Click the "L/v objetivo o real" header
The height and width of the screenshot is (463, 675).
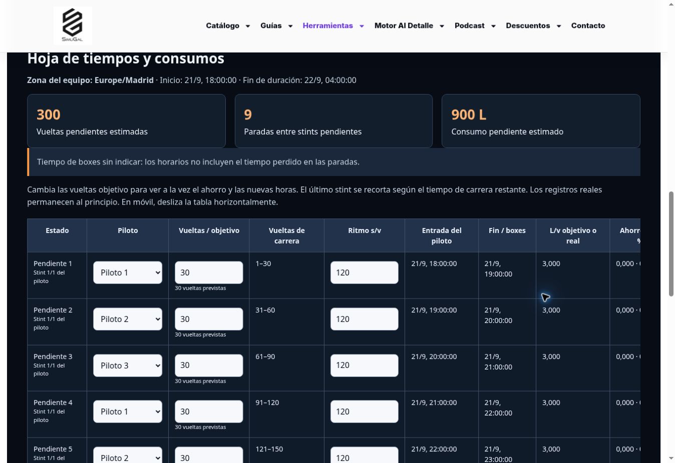(573, 235)
